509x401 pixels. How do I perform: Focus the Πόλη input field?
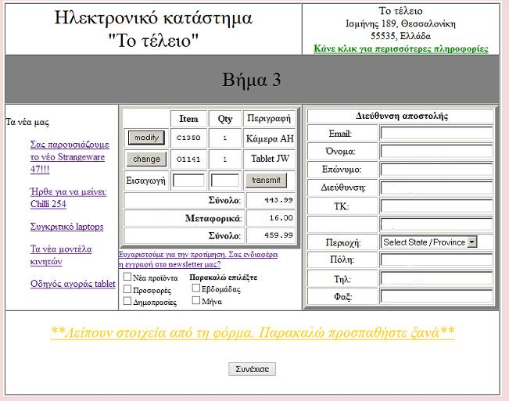tap(436, 260)
